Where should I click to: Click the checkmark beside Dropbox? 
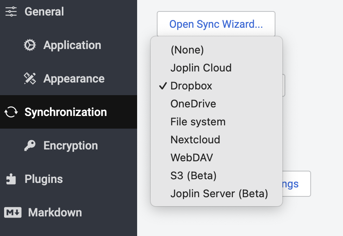pos(163,86)
